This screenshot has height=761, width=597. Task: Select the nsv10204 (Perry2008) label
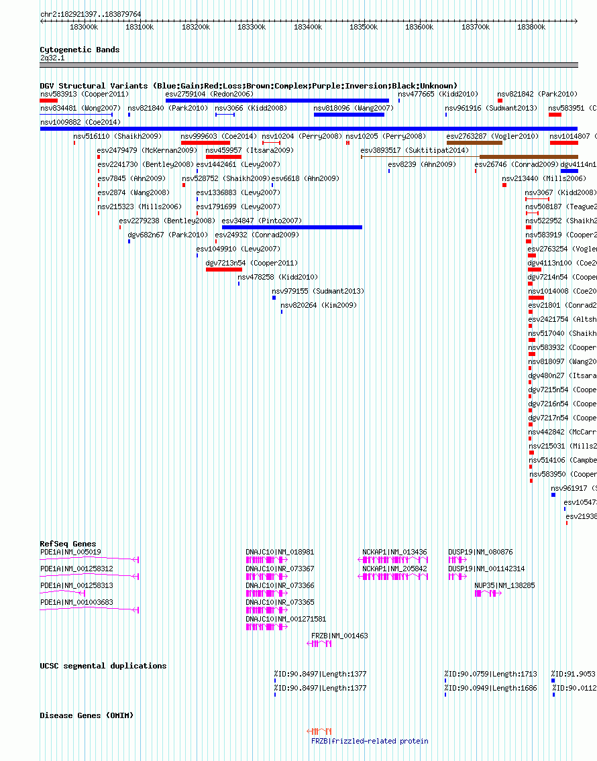[x=302, y=136]
